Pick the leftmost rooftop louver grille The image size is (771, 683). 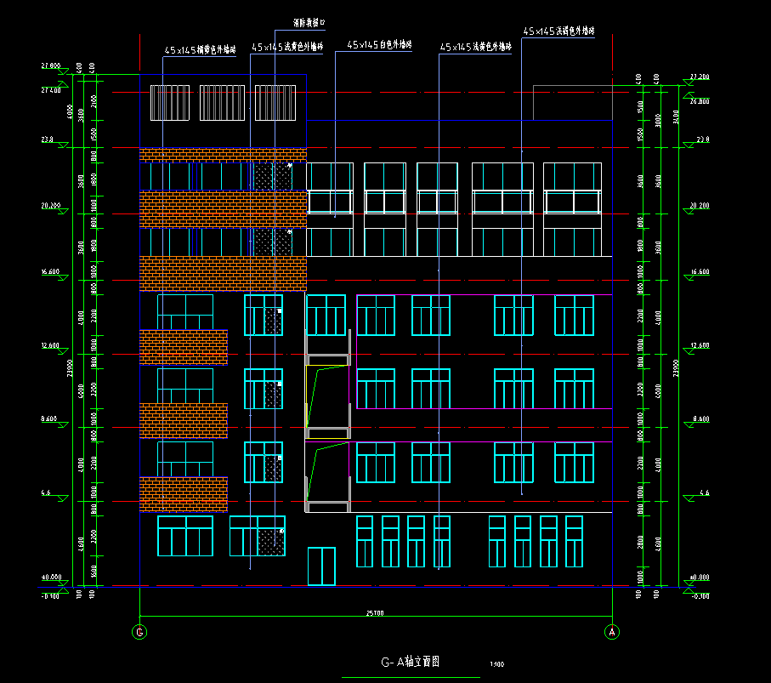(172, 103)
